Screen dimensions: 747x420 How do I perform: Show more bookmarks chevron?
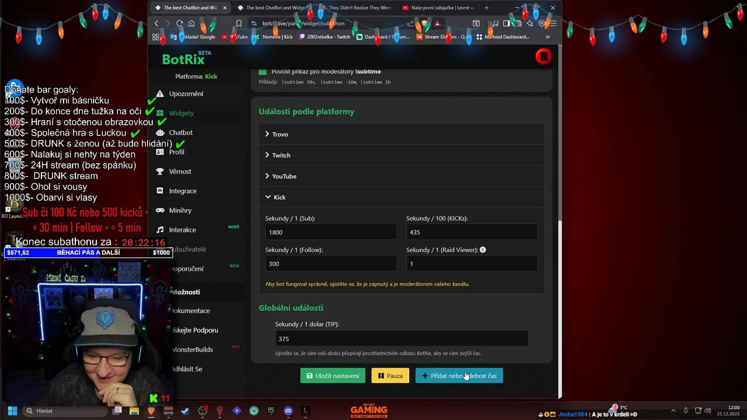point(547,37)
